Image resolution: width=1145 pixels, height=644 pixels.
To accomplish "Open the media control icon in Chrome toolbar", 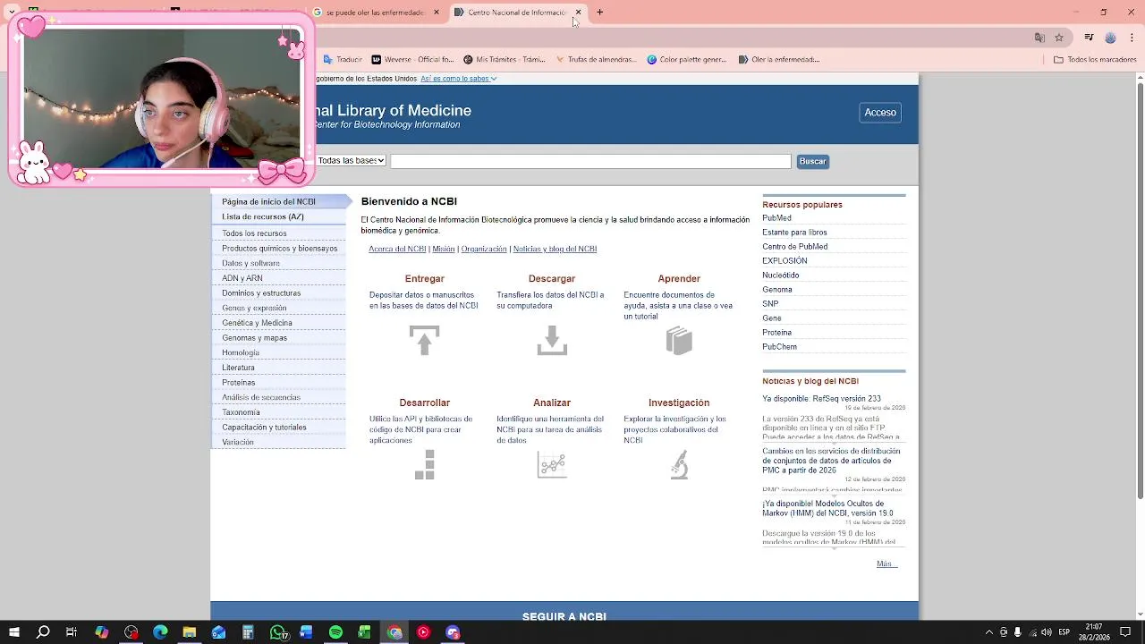I will tap(1089, 38).
